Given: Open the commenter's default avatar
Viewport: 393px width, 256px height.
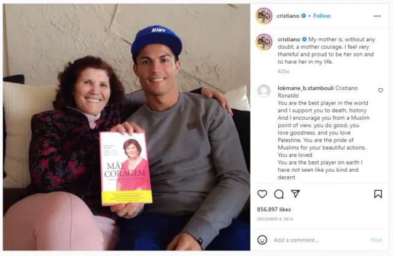Looking at the screenshot, I should (264, 91).
